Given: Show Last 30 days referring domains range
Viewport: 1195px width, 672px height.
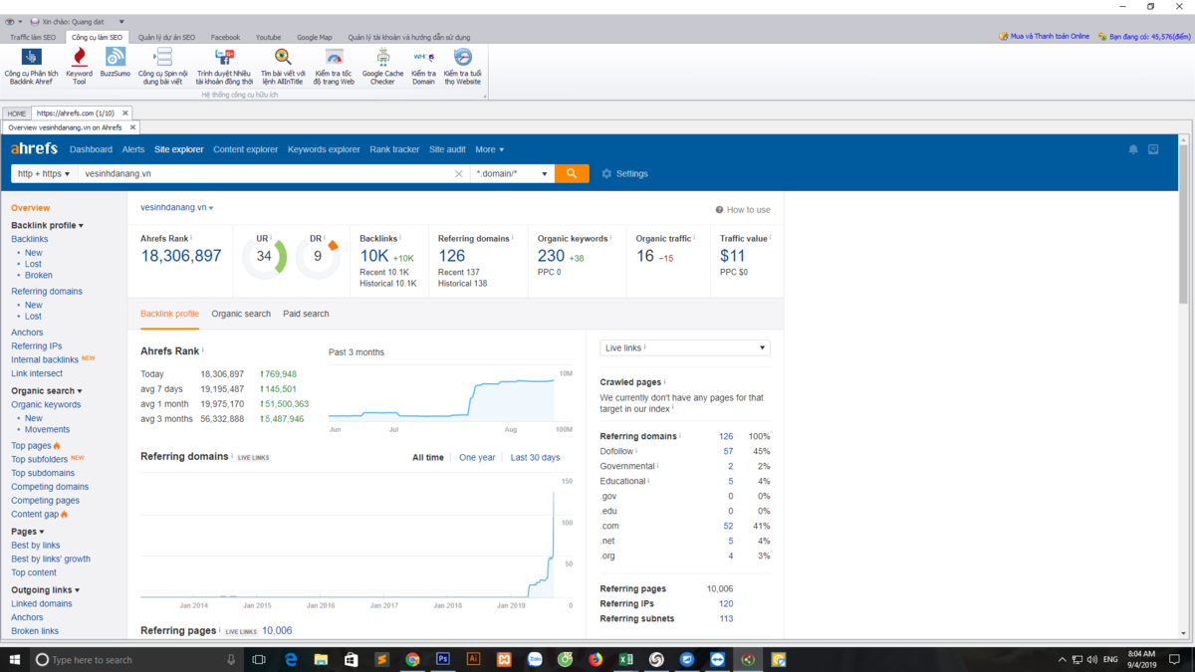Looking at the screenshot, I should tap(535, 458).
